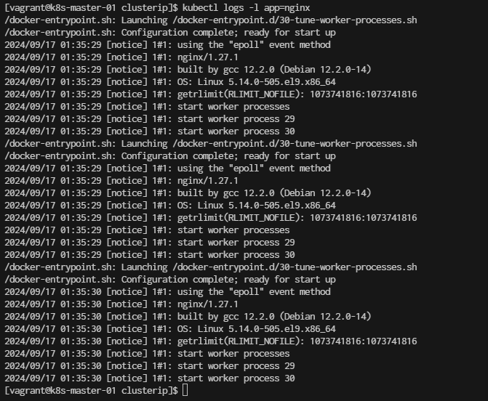Click the last 'start worker process 30' line

pos(150,378)
